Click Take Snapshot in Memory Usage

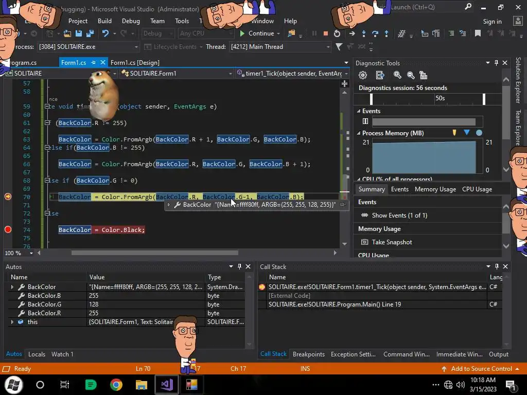pyautogui.click(x=392, y=242)
